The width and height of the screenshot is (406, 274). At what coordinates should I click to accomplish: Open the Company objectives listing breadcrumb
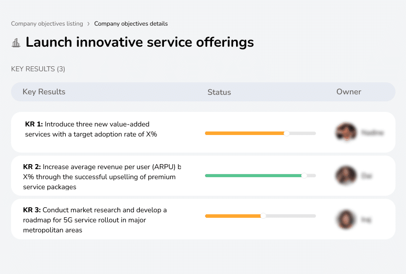pos(47,24)
